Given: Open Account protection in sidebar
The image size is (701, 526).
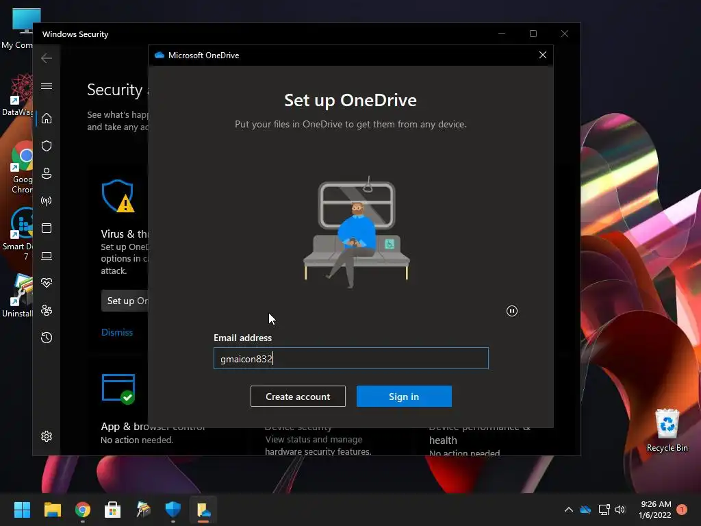Looking at the screenshot, I should point(47,173).
